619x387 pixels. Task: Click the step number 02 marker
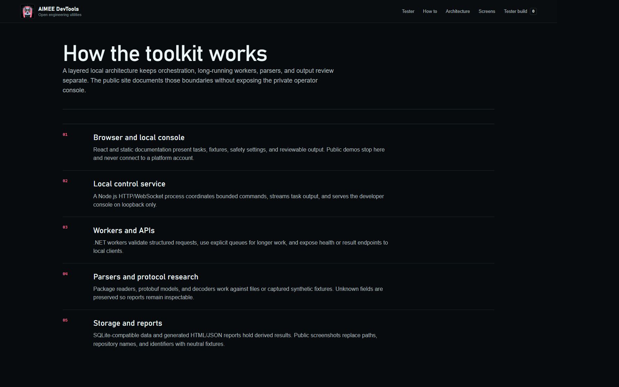click(x=65, y=181)
